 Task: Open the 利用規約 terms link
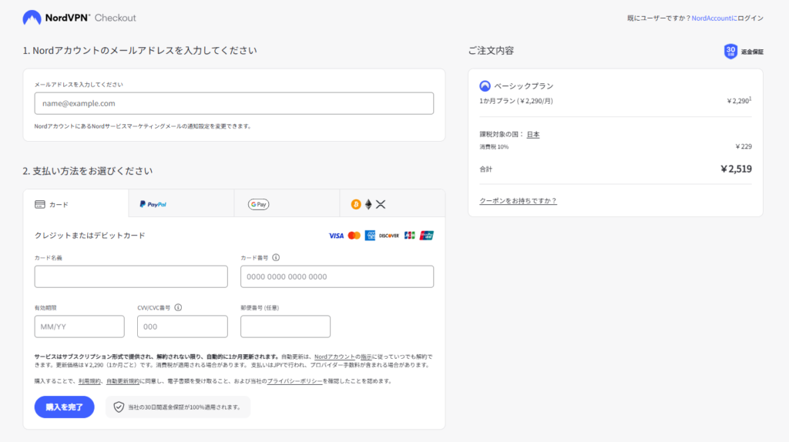89,381
